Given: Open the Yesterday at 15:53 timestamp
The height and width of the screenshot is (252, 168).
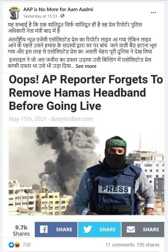Looking at the screenshot, I should point(40,16).
